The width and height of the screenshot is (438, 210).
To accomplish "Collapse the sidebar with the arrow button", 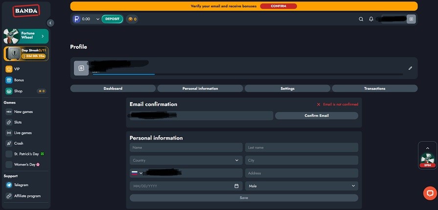I will (50, 23).
